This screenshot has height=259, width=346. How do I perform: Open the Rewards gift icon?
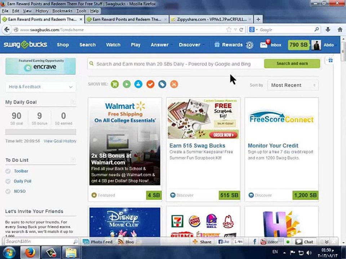[x=217, y=45]
